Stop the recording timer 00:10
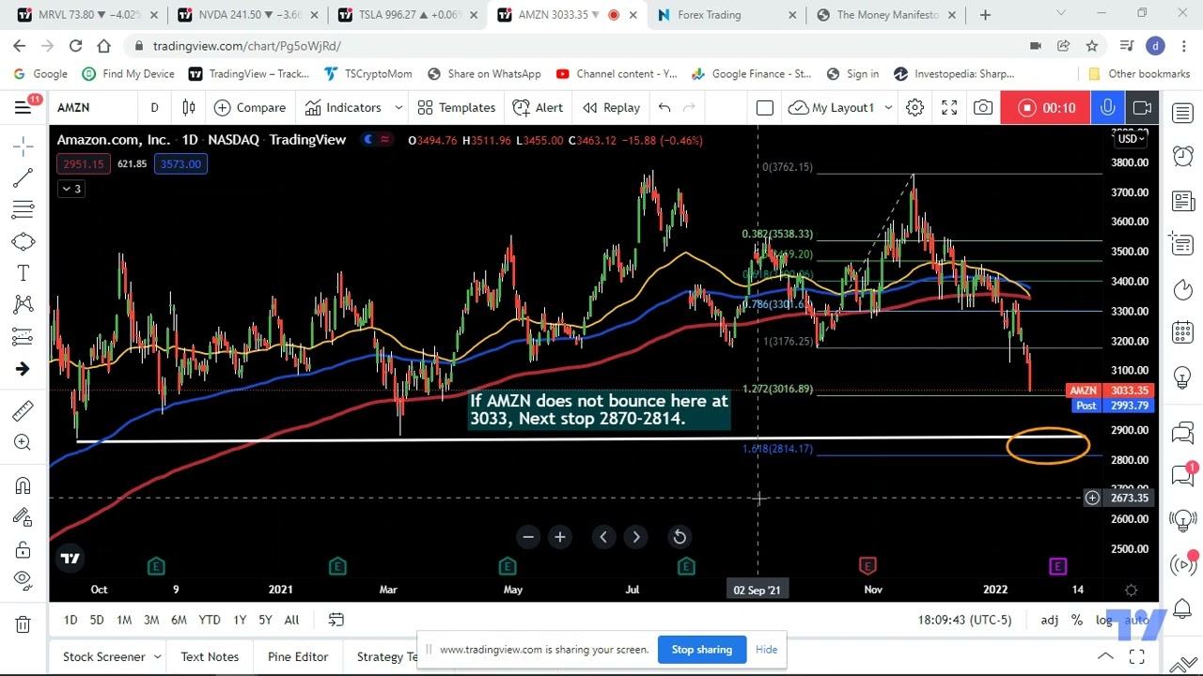1203x676 pixels. [1047, 108]
